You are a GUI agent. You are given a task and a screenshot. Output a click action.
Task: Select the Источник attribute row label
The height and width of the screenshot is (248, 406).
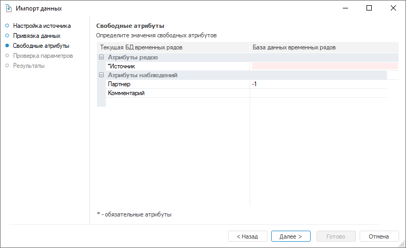(x=122, y=66)
